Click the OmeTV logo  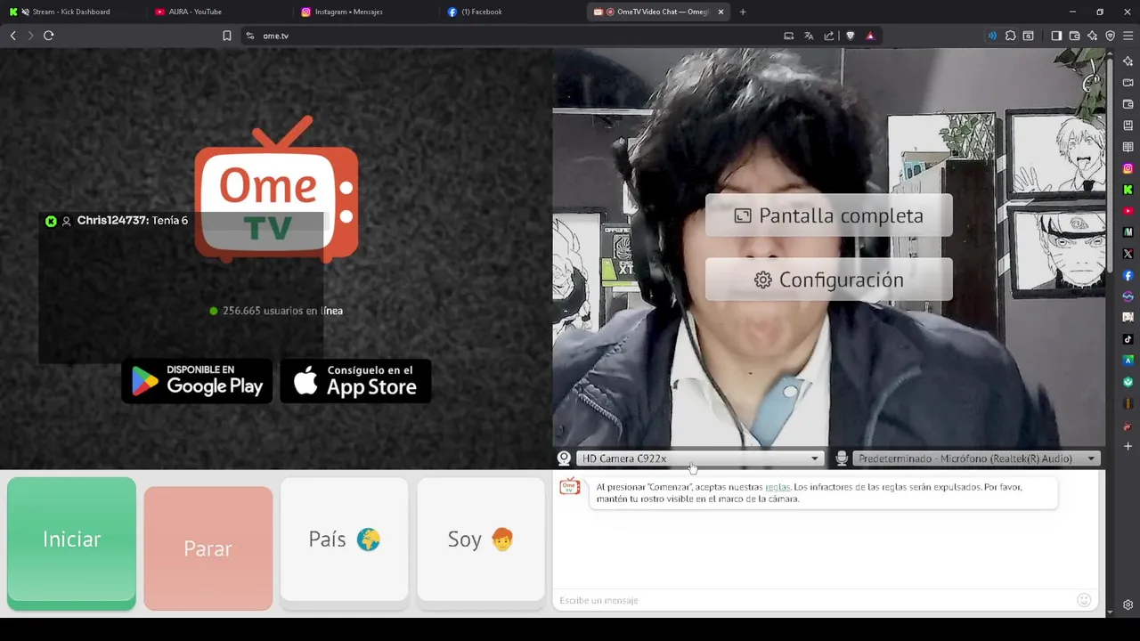[x=277, y=189]
